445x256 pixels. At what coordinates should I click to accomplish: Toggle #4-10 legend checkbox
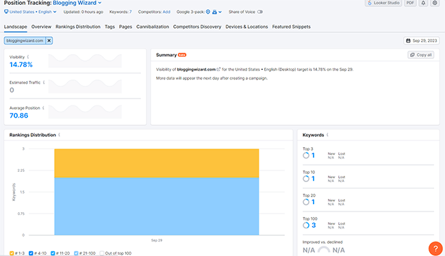(31, 253)
